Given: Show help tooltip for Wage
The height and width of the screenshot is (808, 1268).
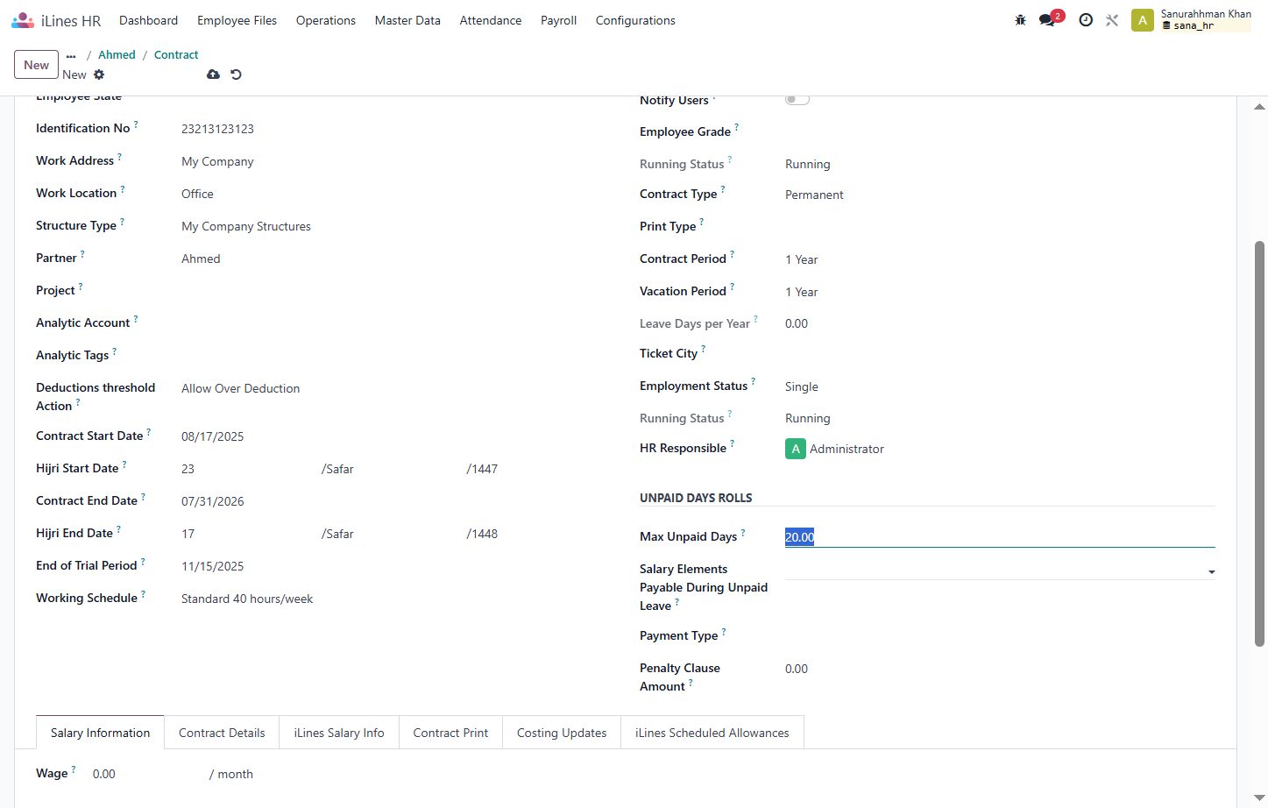Looking at the screenshot, I should [x=74, y=769].
